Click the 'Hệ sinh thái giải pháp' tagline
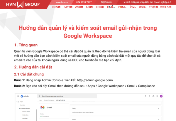176x121 pixels. tap(147, 2)
